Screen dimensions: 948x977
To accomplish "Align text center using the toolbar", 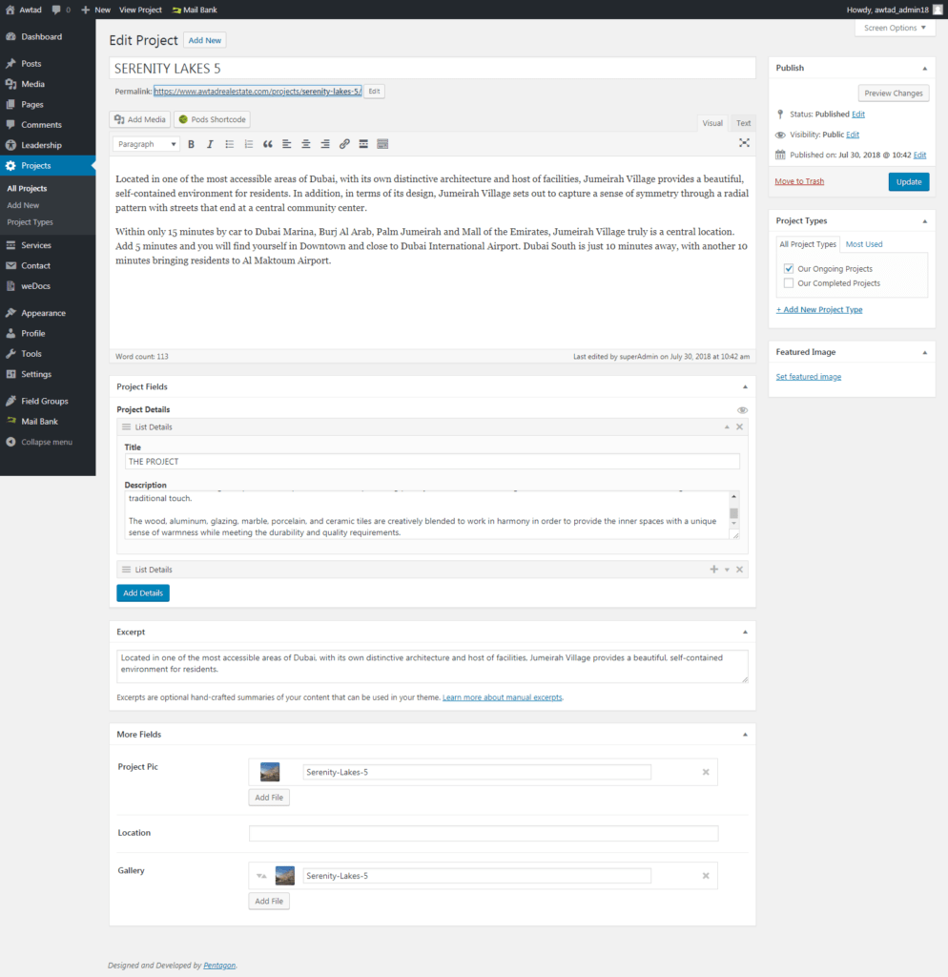I will tap(305, 143).
